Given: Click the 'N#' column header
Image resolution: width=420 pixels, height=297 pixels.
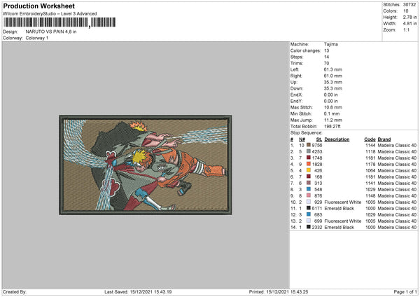Looking at the screenshot, I should (x=302, y=139).
